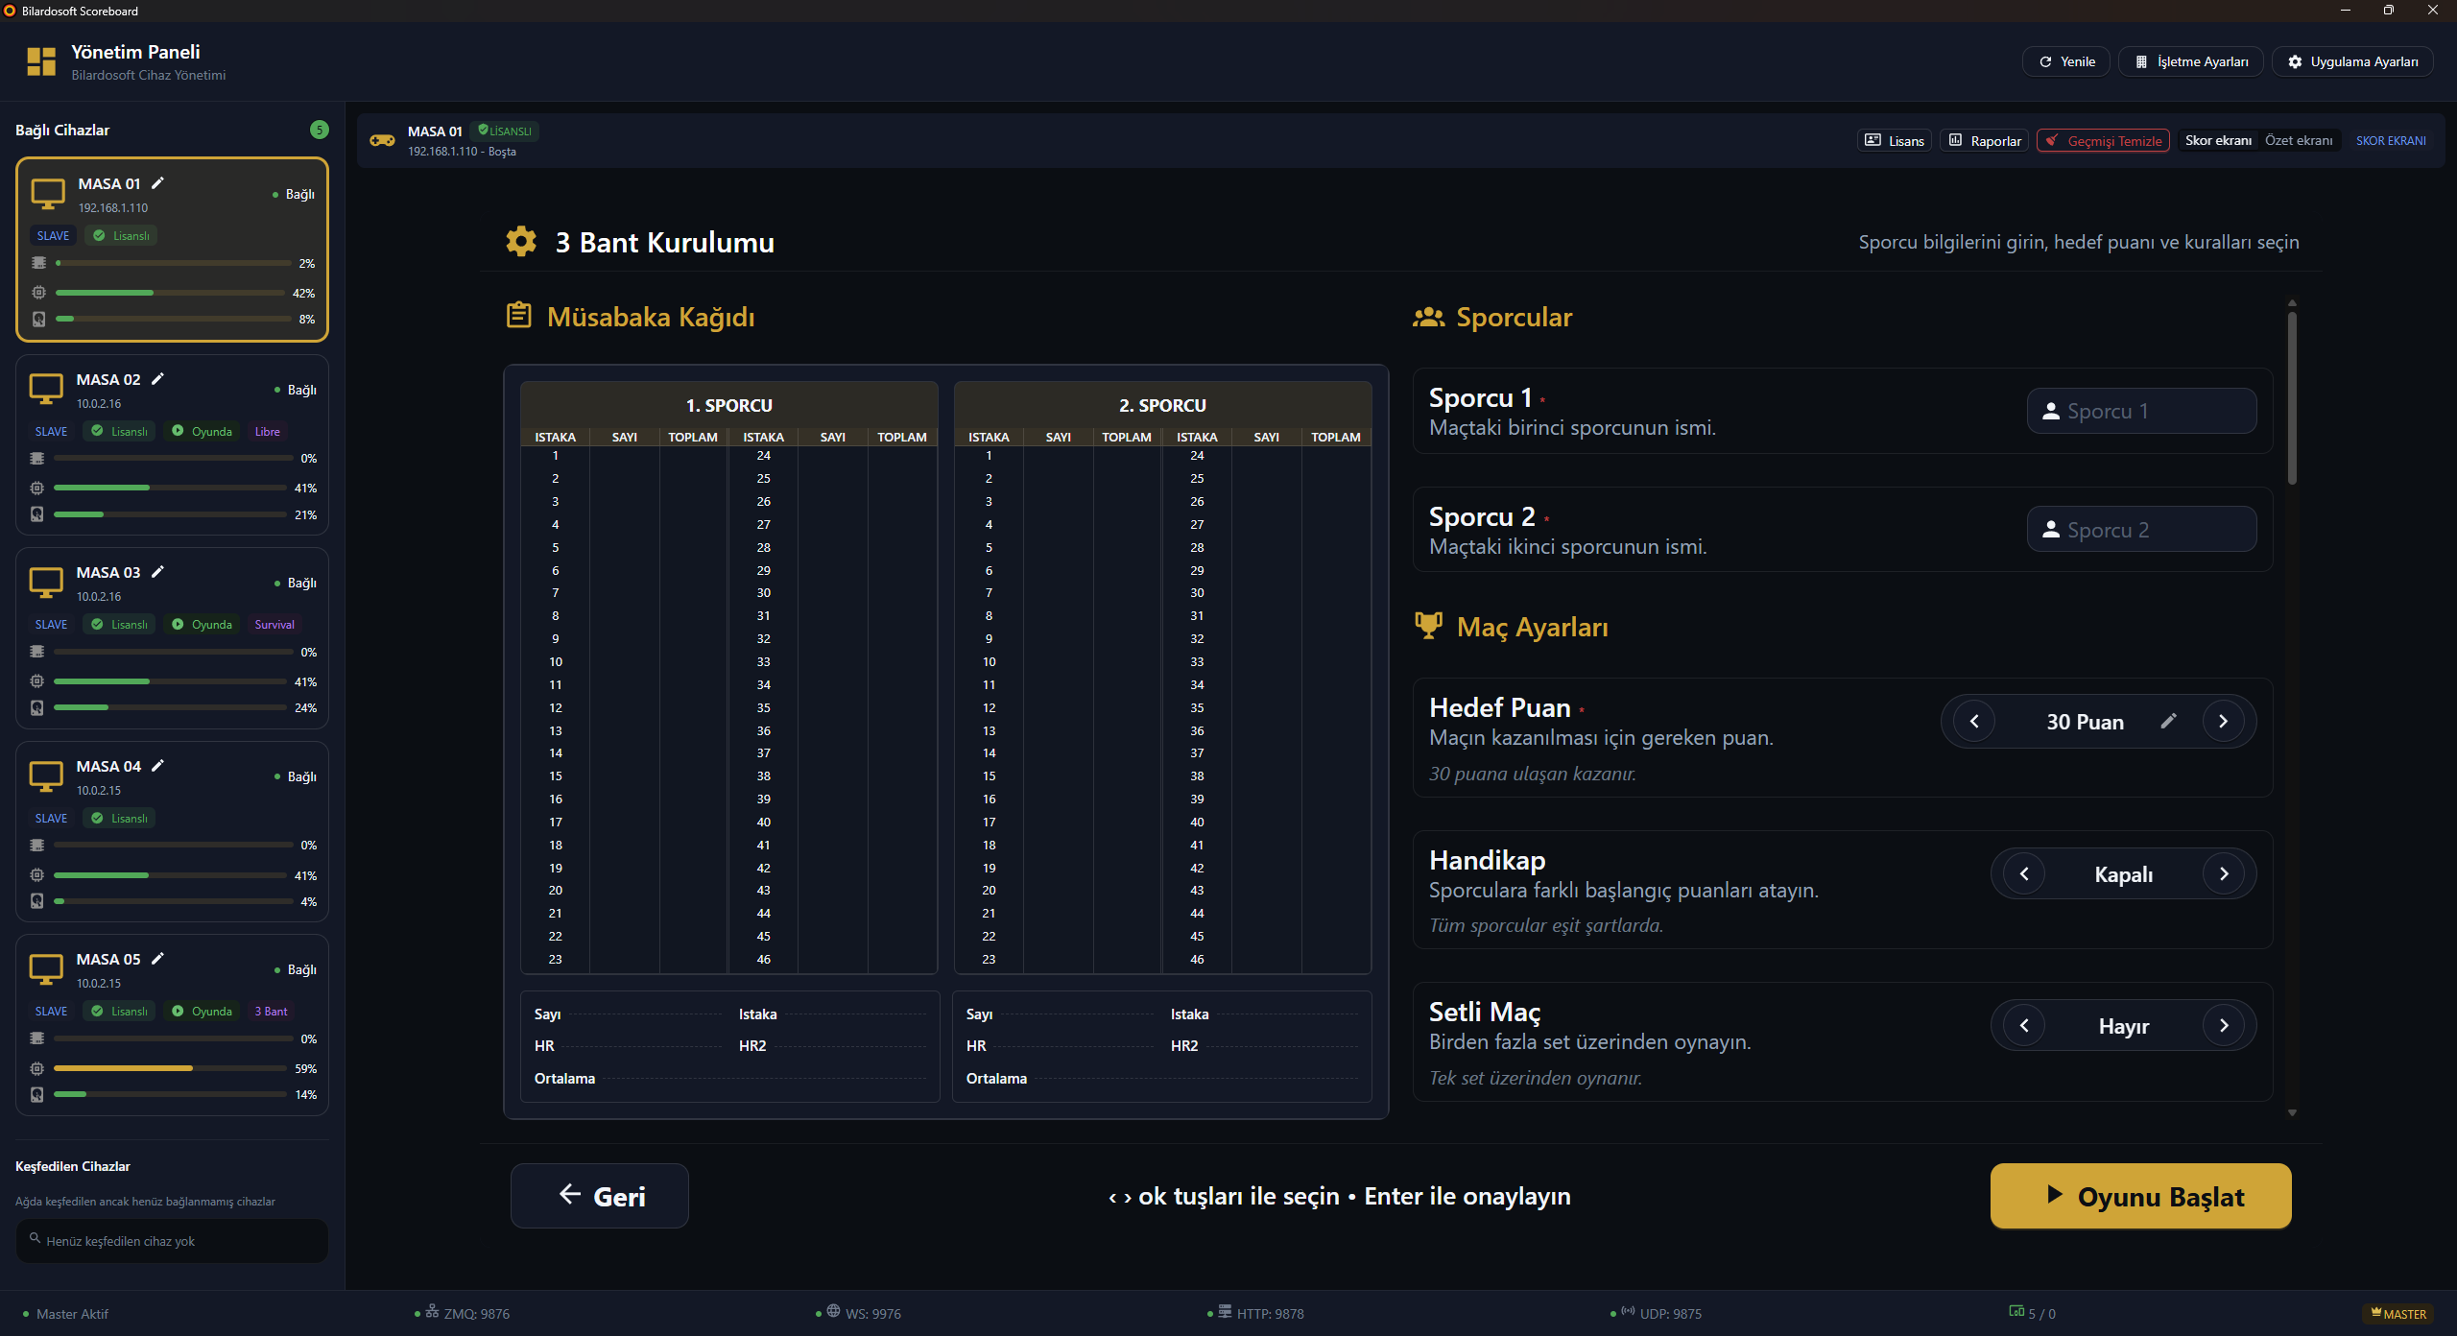2457x1336 pixels.
Task: Increase Hedef Puan with right chevron
Action: coord(2223,721)
